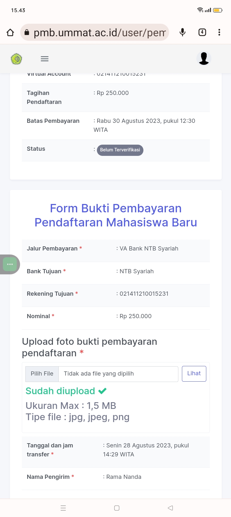Tap the 'Tidak ada file yang dipilih' field
The width and height of the screenshot is (231, 517).
coord(118,374)
